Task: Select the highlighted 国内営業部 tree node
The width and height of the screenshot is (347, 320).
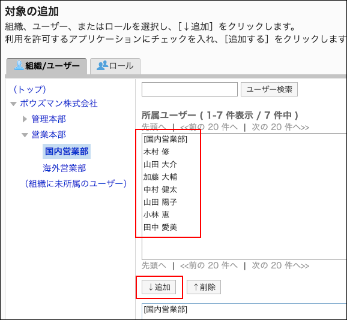Action: pos(67,151)
